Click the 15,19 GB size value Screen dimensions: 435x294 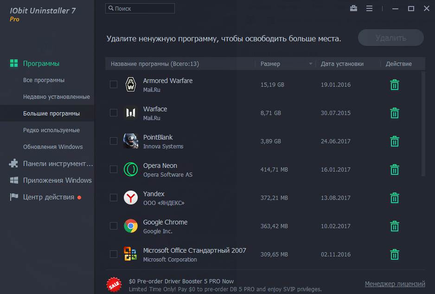[272, 84]
